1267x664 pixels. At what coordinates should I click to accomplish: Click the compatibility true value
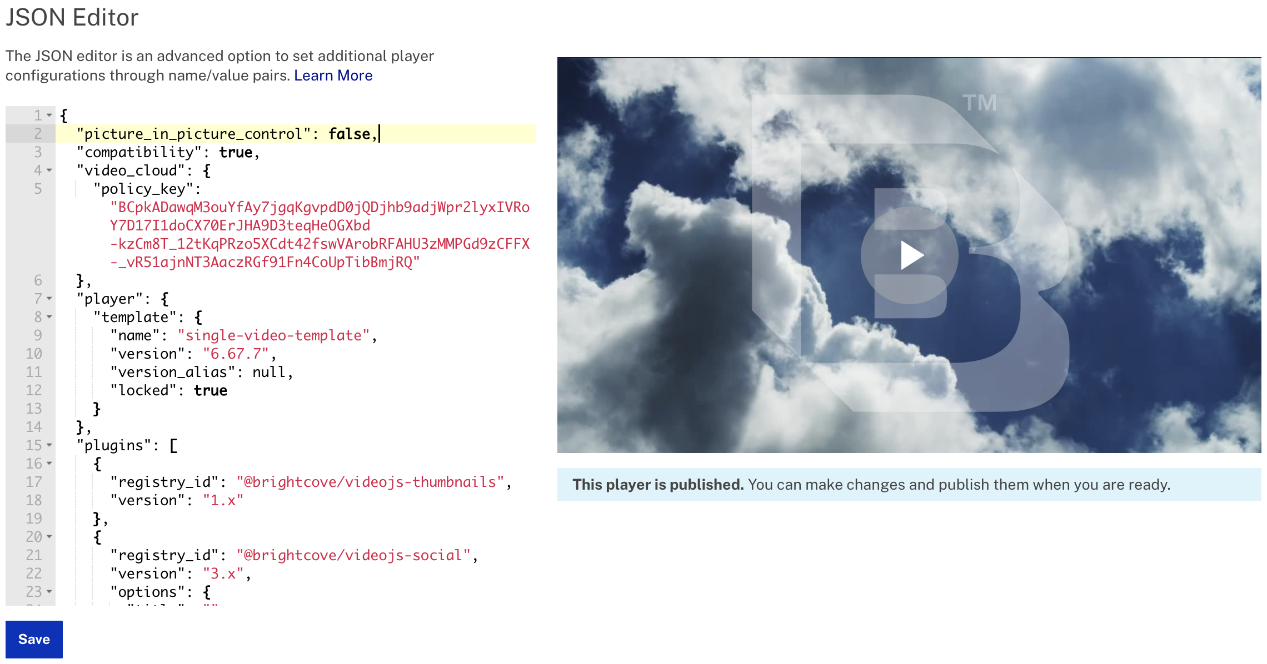click(236, 152)
